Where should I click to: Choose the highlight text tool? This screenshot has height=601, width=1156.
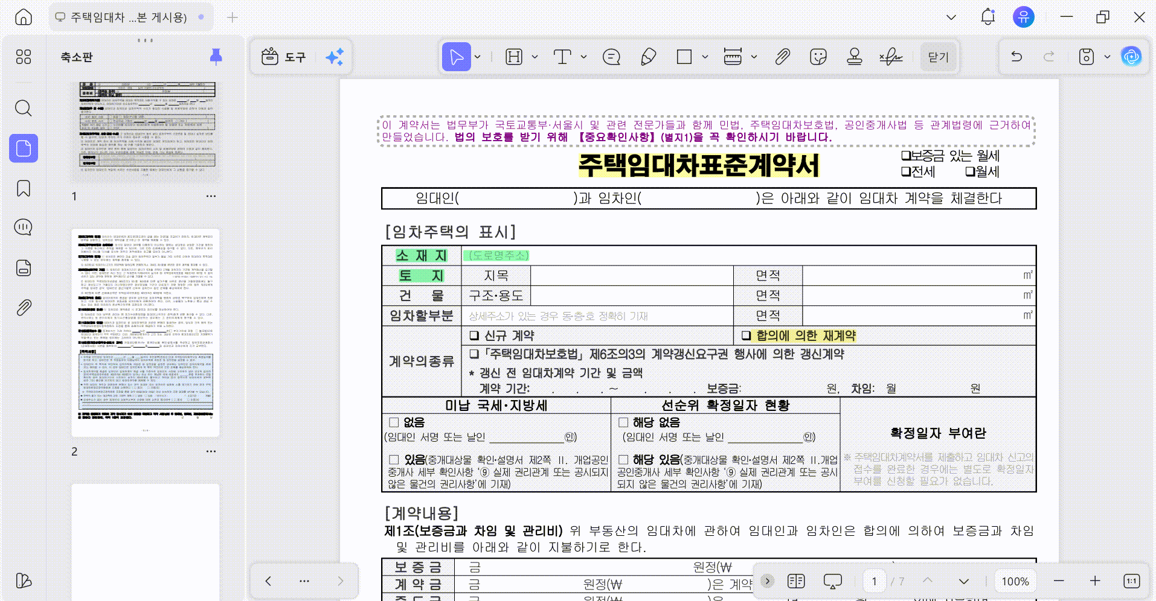(x=514, y=57)
